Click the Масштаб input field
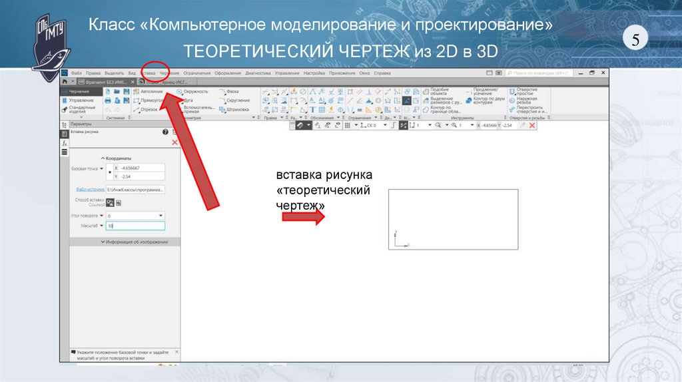The width and height of the screenshot is (682, 382). click(134, 227)
